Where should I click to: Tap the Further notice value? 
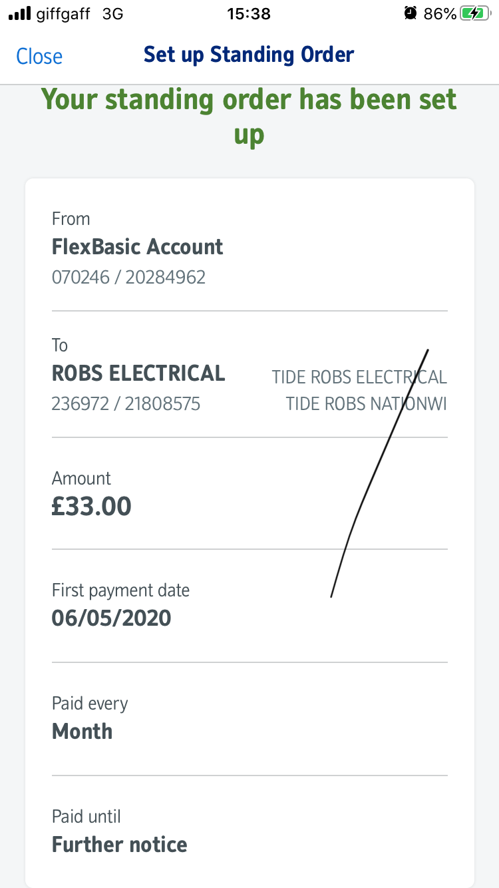(120, 845)
